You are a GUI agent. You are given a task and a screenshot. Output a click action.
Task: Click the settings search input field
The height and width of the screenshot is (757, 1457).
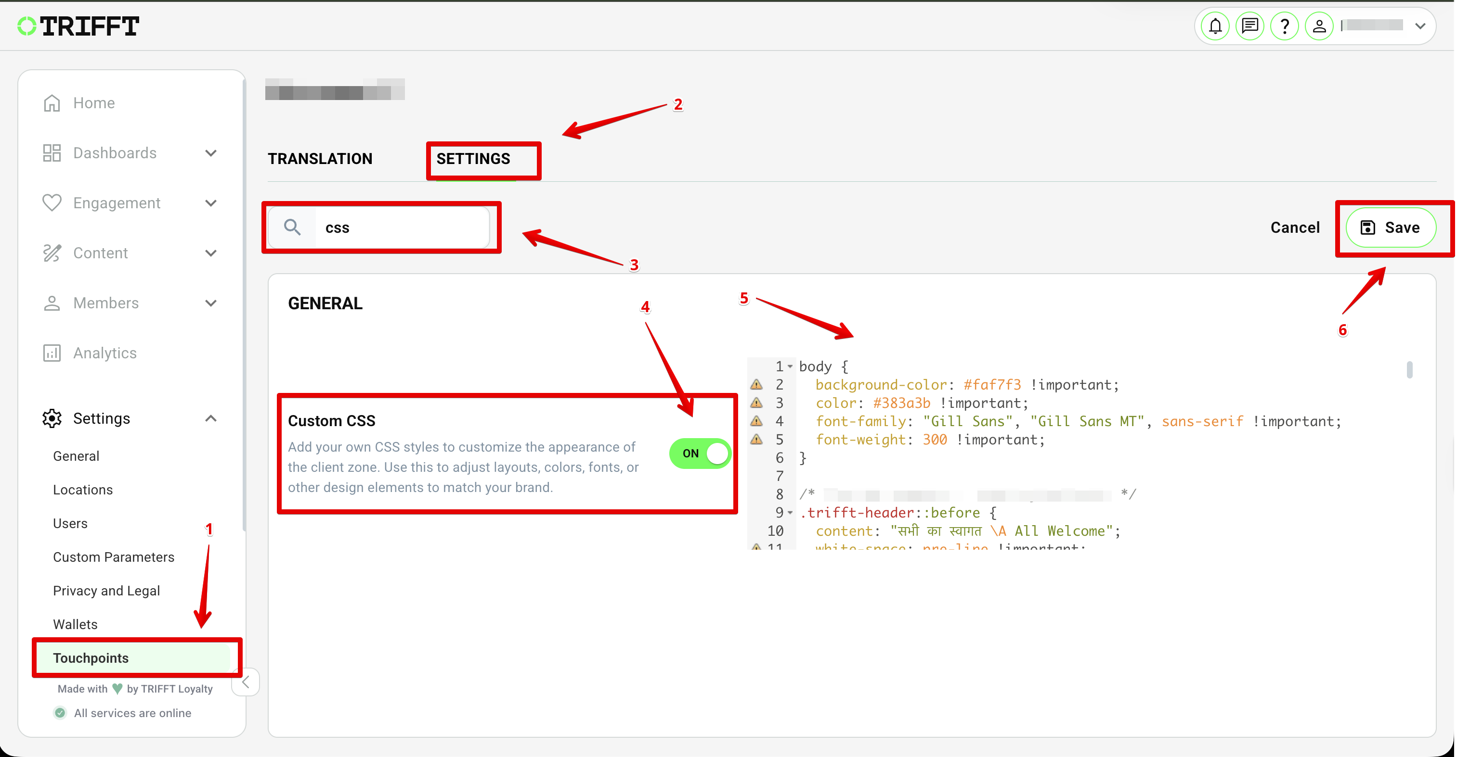402,227
